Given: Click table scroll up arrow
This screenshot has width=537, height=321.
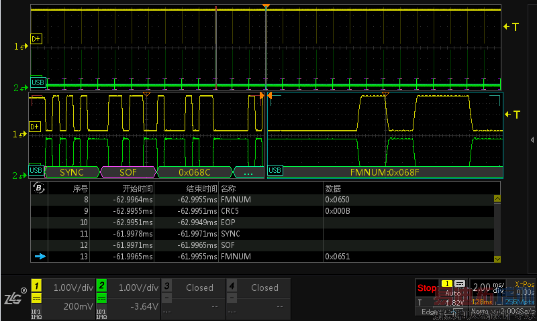Looking at the screenshot, I should pyautogui.click(x=497, y=198).
